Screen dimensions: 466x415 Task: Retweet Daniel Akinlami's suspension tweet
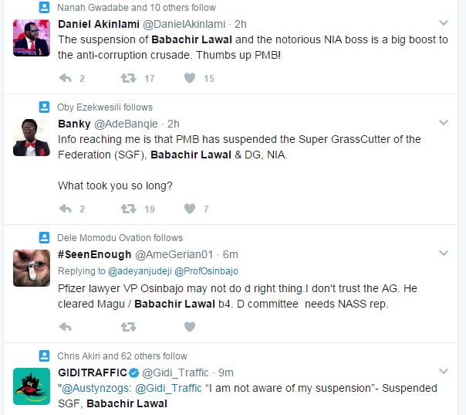tap(128, 78)
